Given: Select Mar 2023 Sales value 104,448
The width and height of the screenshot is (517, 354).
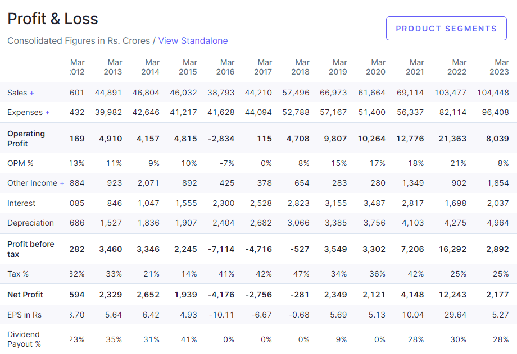Looking at the screenshot, I should coord(492,93).
